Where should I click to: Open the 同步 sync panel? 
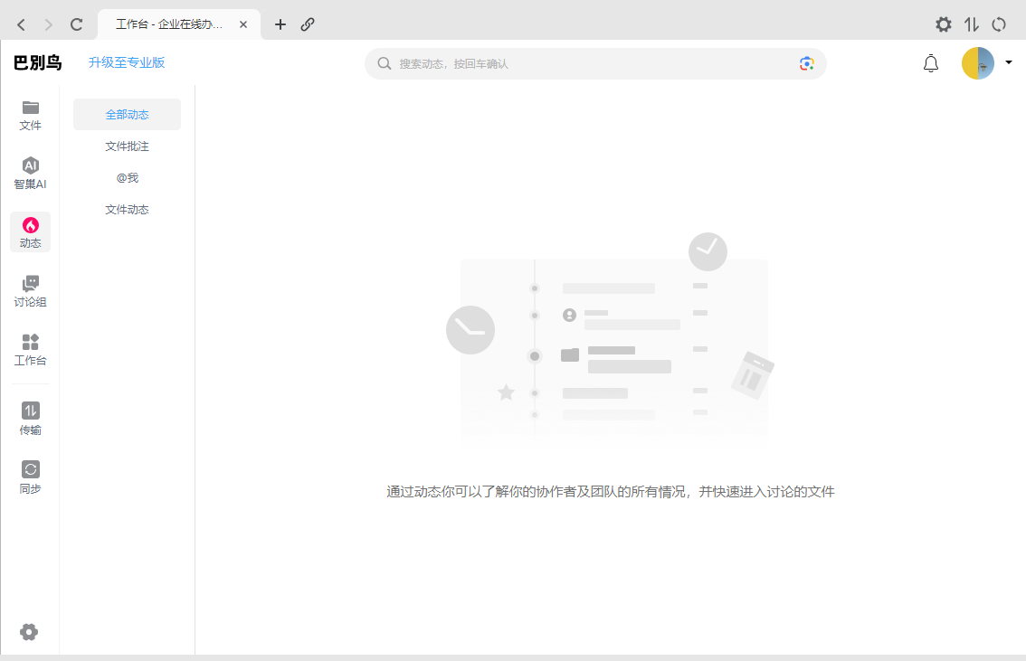coord(30,477)
